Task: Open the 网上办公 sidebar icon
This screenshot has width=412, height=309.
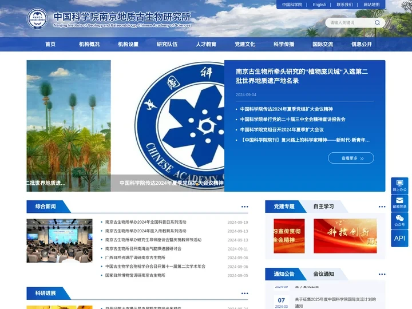Action: [x=399, y=186]
